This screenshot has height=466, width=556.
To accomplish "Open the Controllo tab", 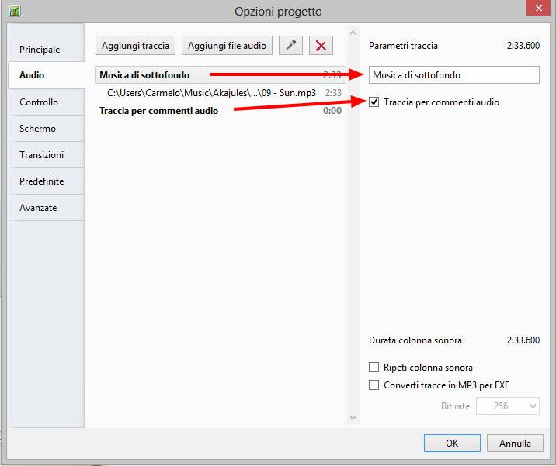I will coord(39,102).
